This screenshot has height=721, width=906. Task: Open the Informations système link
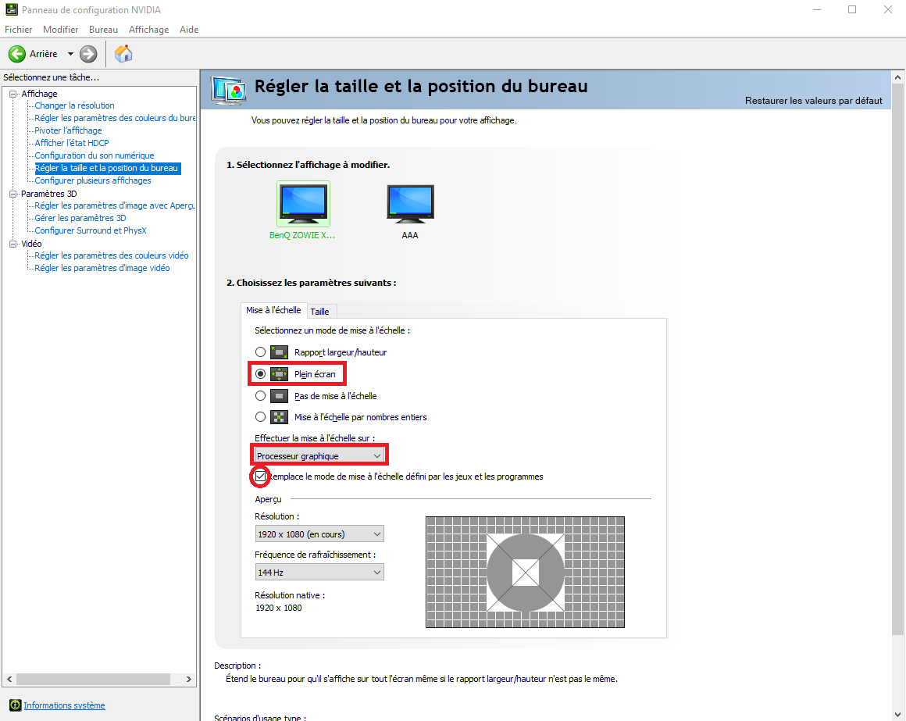tap(64, 705)
